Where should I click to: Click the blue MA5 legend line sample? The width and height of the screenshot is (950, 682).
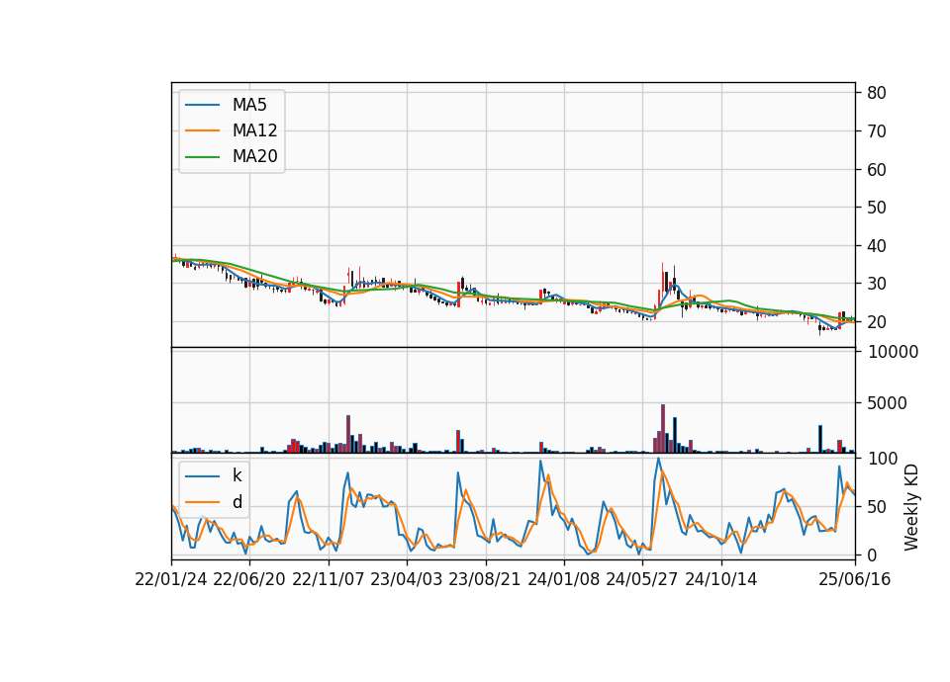(x=202, y=105)
